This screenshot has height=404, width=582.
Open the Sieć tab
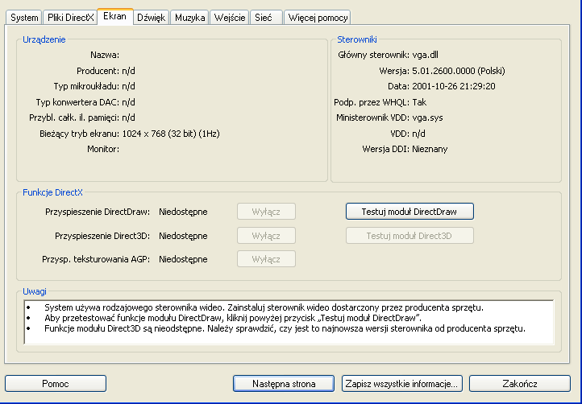(x=266, y=18)
